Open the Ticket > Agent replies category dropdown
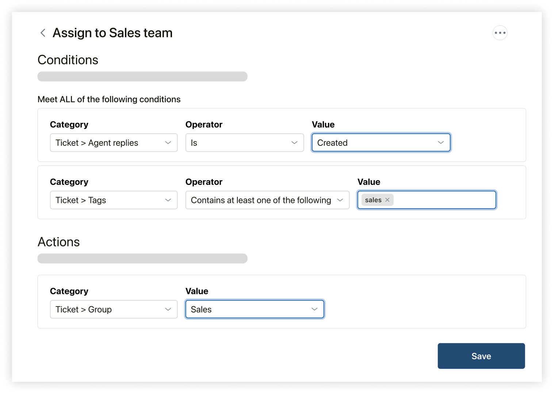This screenshot has width=554, height=394. (x=113, y=143)
